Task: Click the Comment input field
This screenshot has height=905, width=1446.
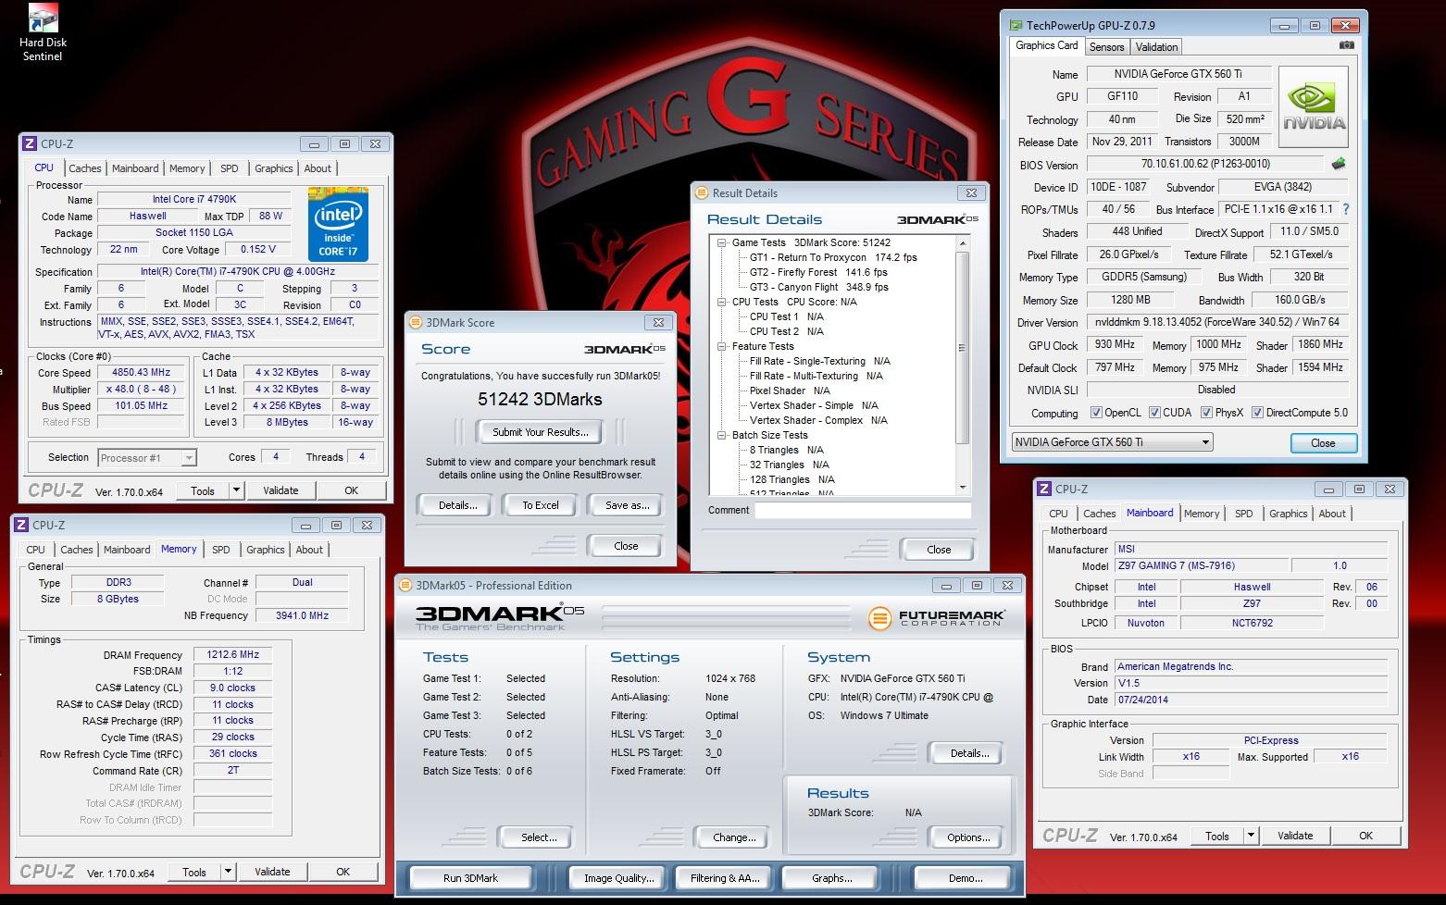Action: coord(862,510)
